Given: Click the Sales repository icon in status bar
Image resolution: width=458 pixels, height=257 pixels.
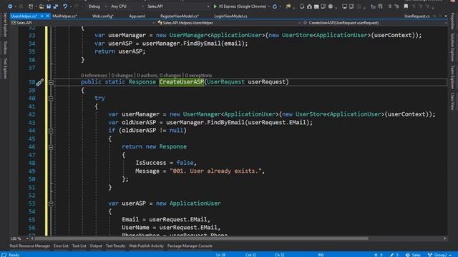Looking at the screenshot, I should (x=408, y=255).
